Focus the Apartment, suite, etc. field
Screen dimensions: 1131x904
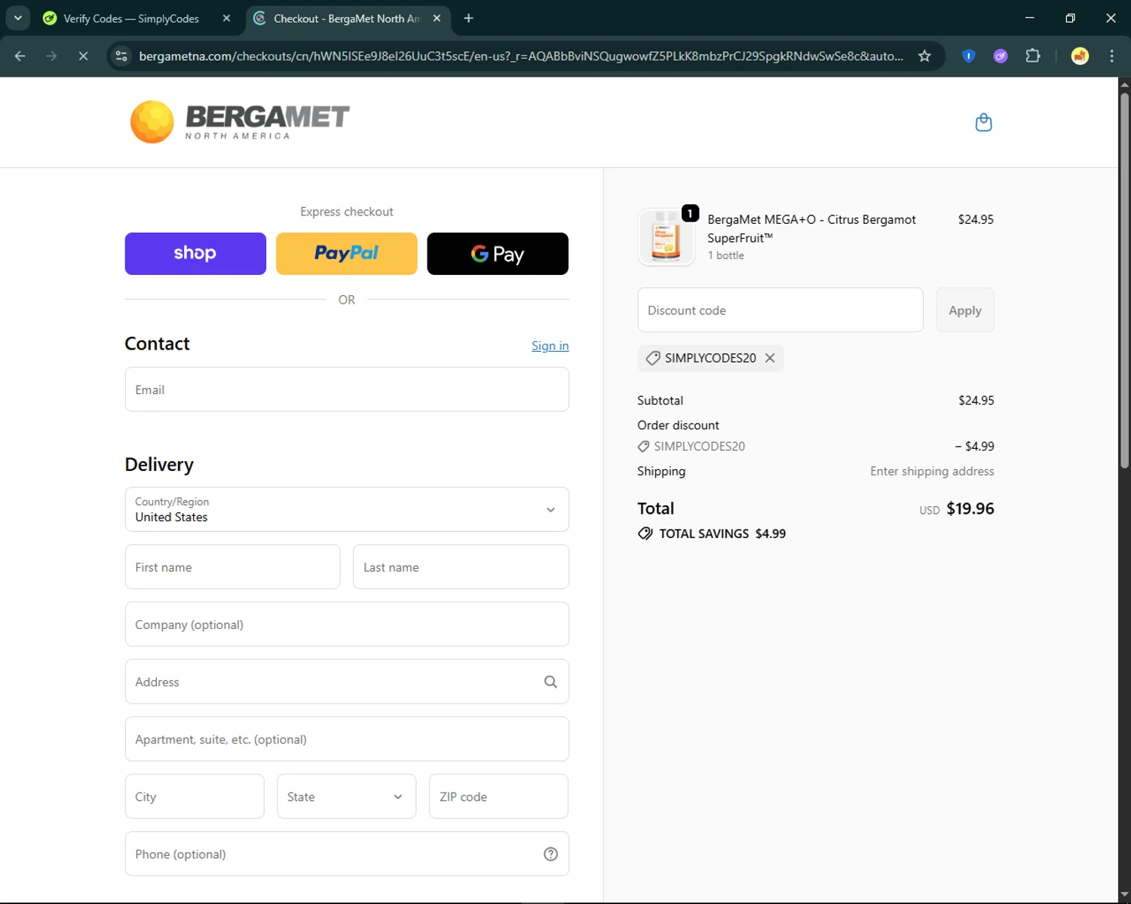(347, 739)
